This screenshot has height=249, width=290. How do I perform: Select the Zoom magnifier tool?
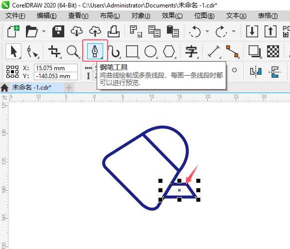tap(73, 51)
